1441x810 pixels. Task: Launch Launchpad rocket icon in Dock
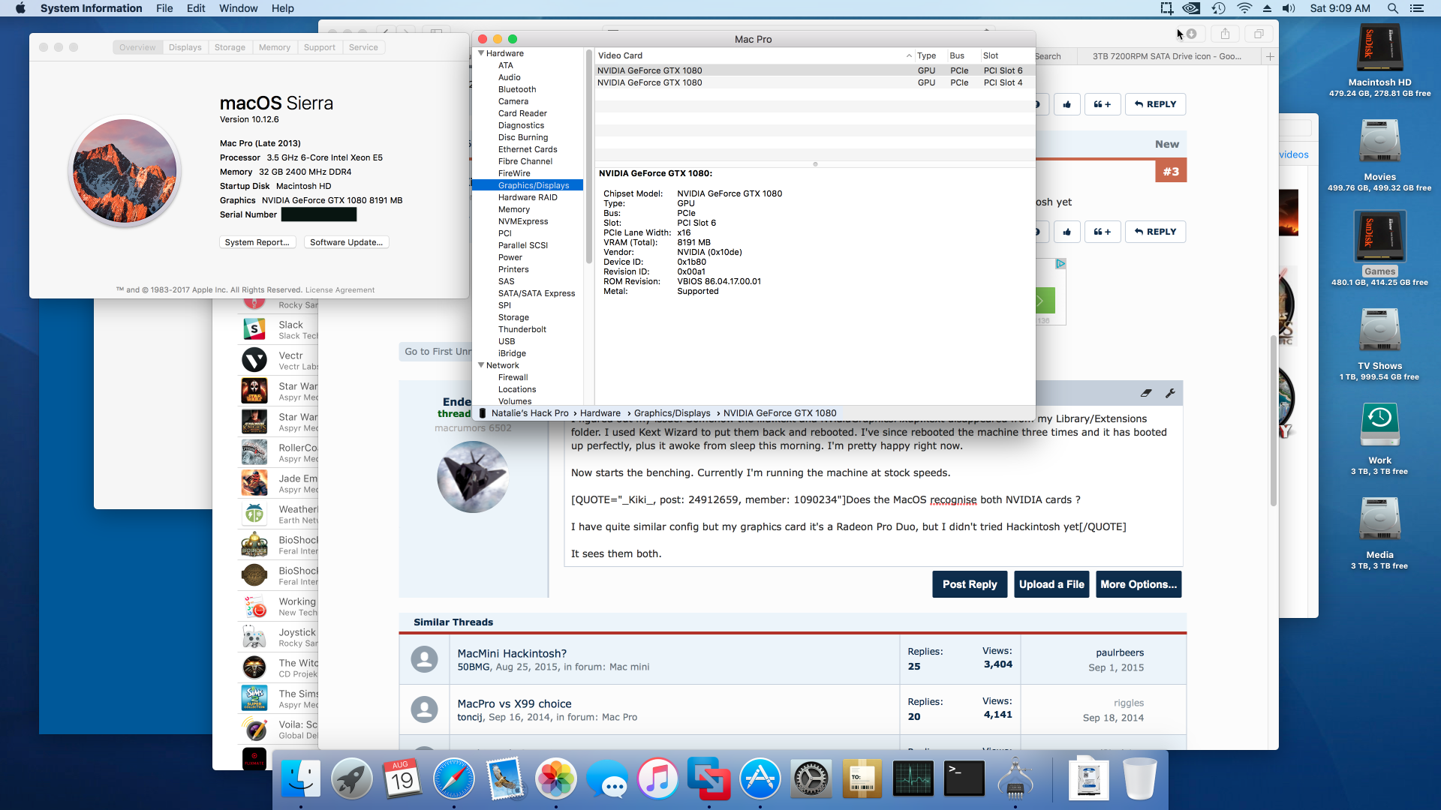pyautogui.click(x=352, y=778)
